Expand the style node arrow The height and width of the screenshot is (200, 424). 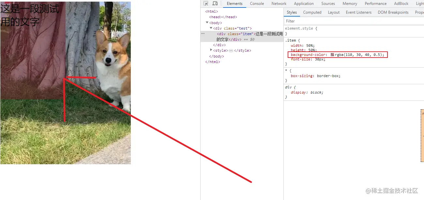211,50
